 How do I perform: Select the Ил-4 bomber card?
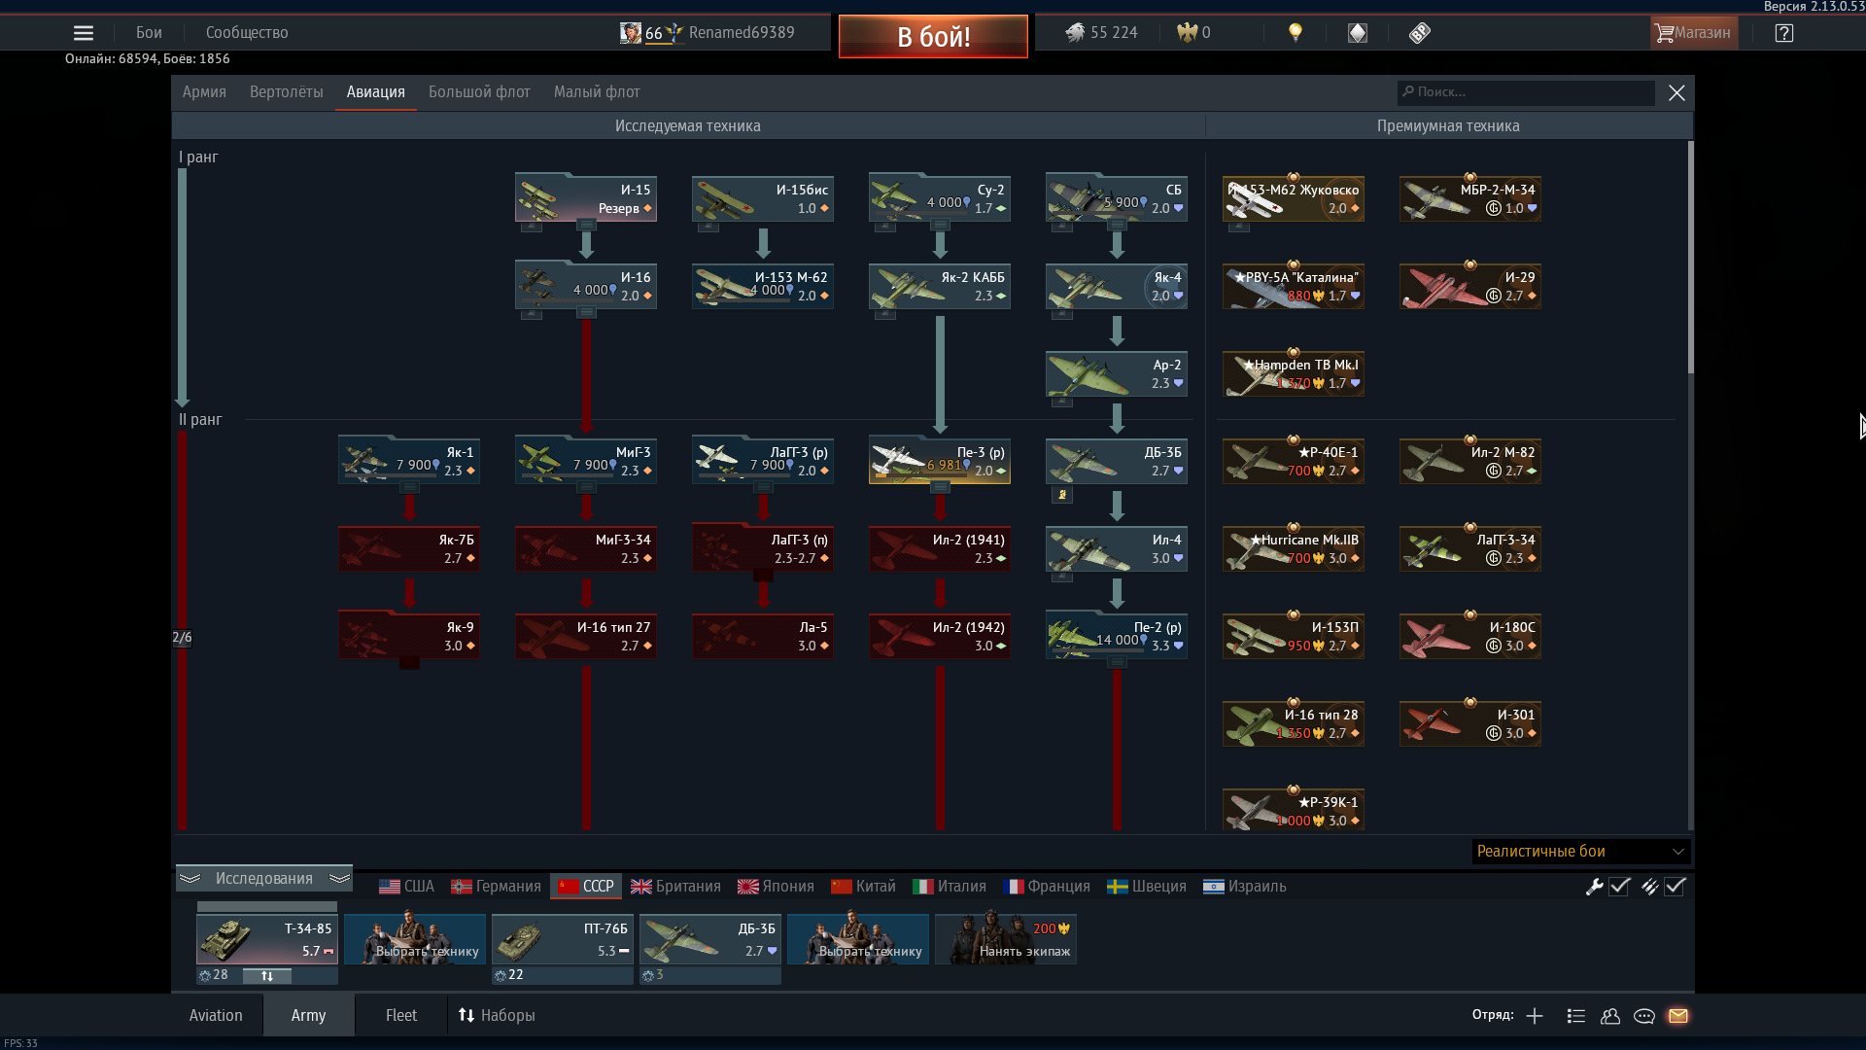pyautogui.click(x=1117, y=549)
